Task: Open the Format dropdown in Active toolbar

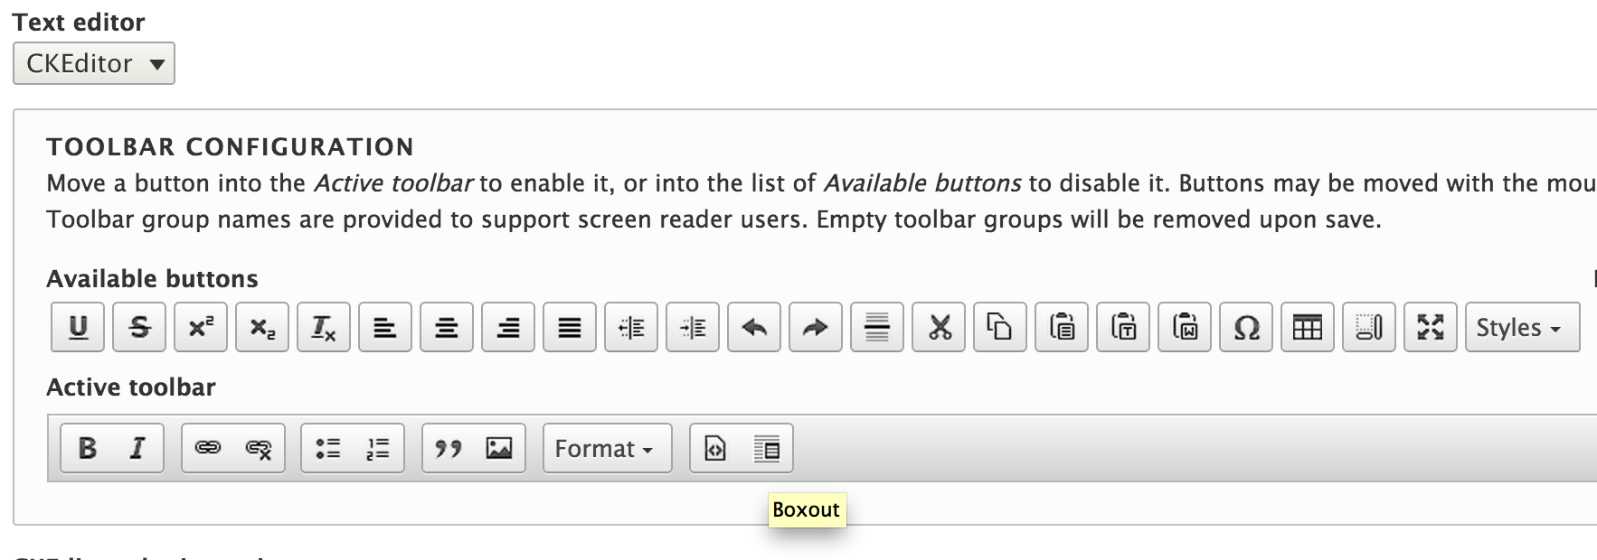Action: [x=608, y=448]
